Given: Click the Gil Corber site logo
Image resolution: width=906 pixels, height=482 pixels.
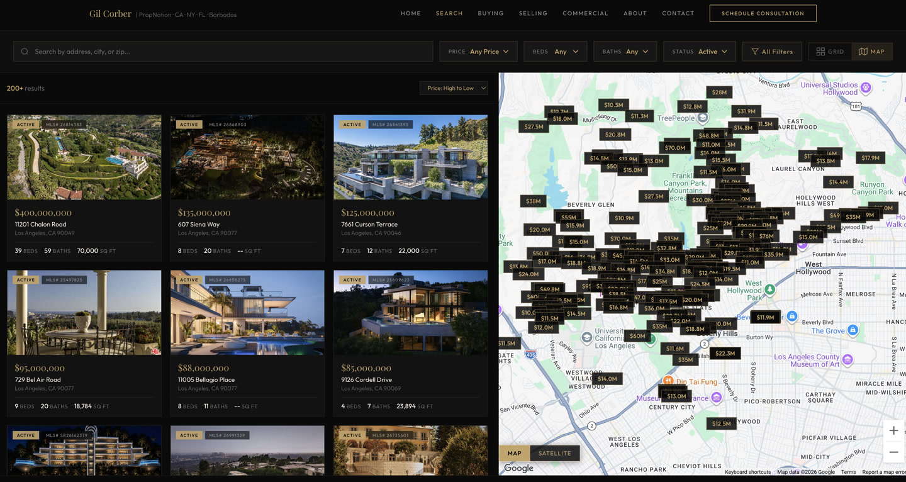Looking at the screenshot, I should [x=110, y=14].
